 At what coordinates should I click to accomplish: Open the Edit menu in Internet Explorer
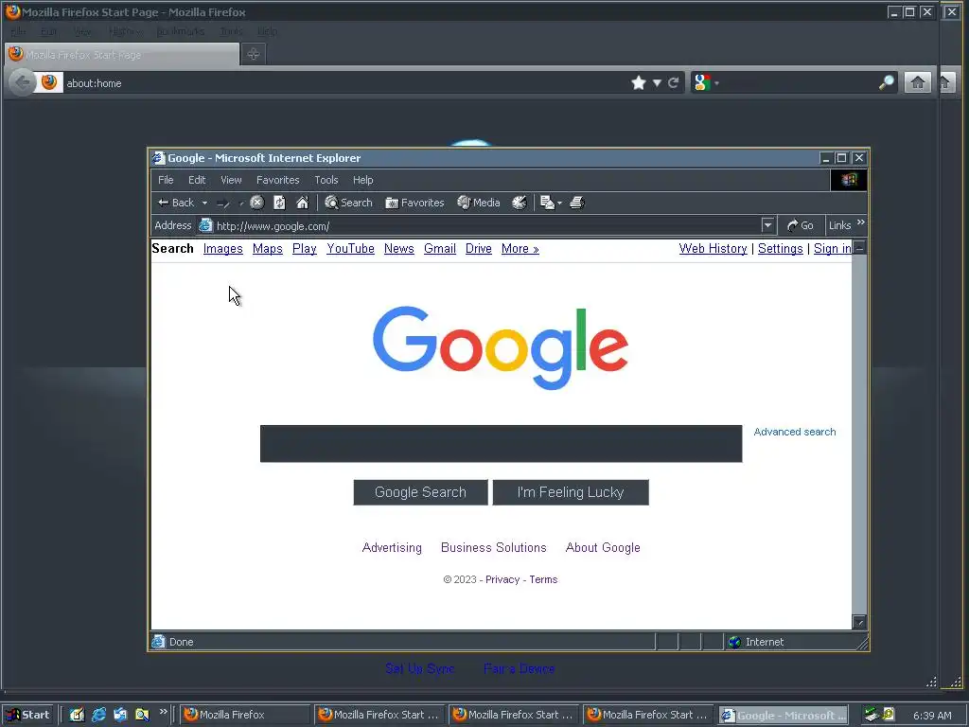pos(197,180)
